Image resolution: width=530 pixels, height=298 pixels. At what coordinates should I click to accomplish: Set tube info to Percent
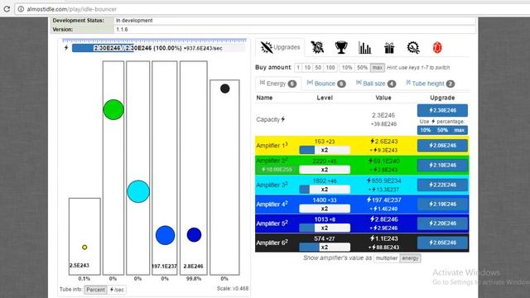[x=96, y=290]
